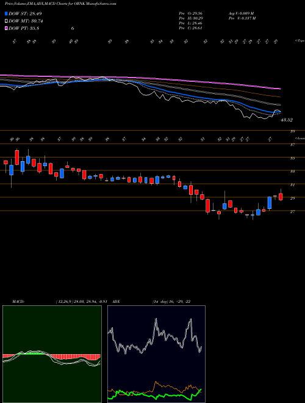Click the ADX panel title label
The height and width of the screenshot is (403, 305).
click(x=116, y=302)
